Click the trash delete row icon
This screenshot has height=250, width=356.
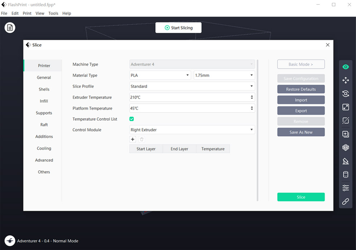click(x=142, y=139)
